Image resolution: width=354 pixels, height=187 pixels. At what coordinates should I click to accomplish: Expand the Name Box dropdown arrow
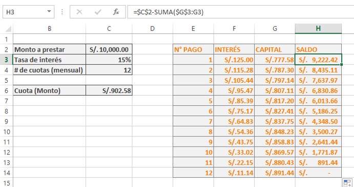tap(49, 11)
